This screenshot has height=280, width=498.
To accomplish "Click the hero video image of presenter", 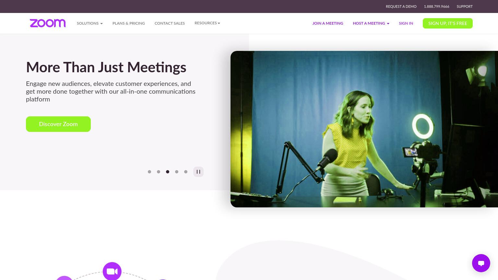I will 364,129.
